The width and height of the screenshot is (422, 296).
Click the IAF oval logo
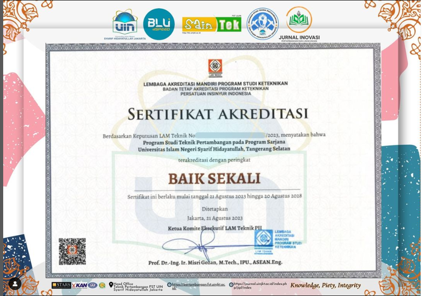[x=93, y=285]
